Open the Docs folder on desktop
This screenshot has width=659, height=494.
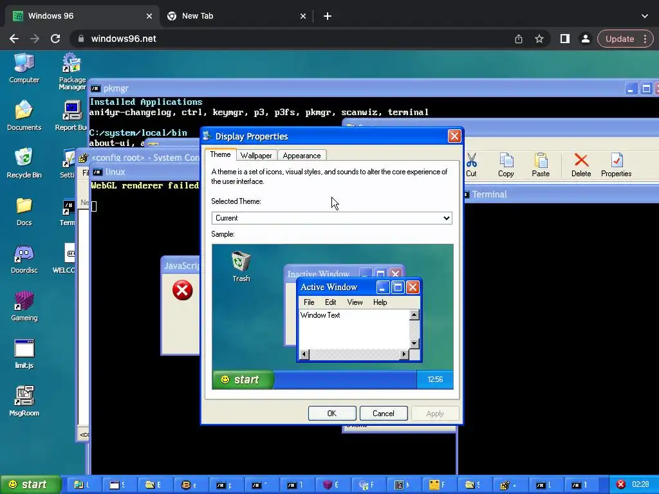24,211
